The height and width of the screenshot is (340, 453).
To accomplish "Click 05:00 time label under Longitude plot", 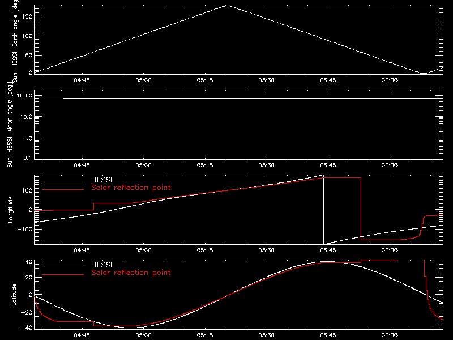I will 143,250.
